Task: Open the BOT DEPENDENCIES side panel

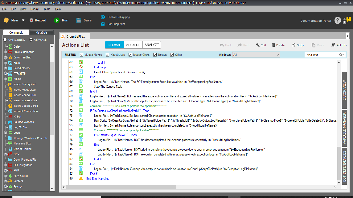Action: coord(344,166)
